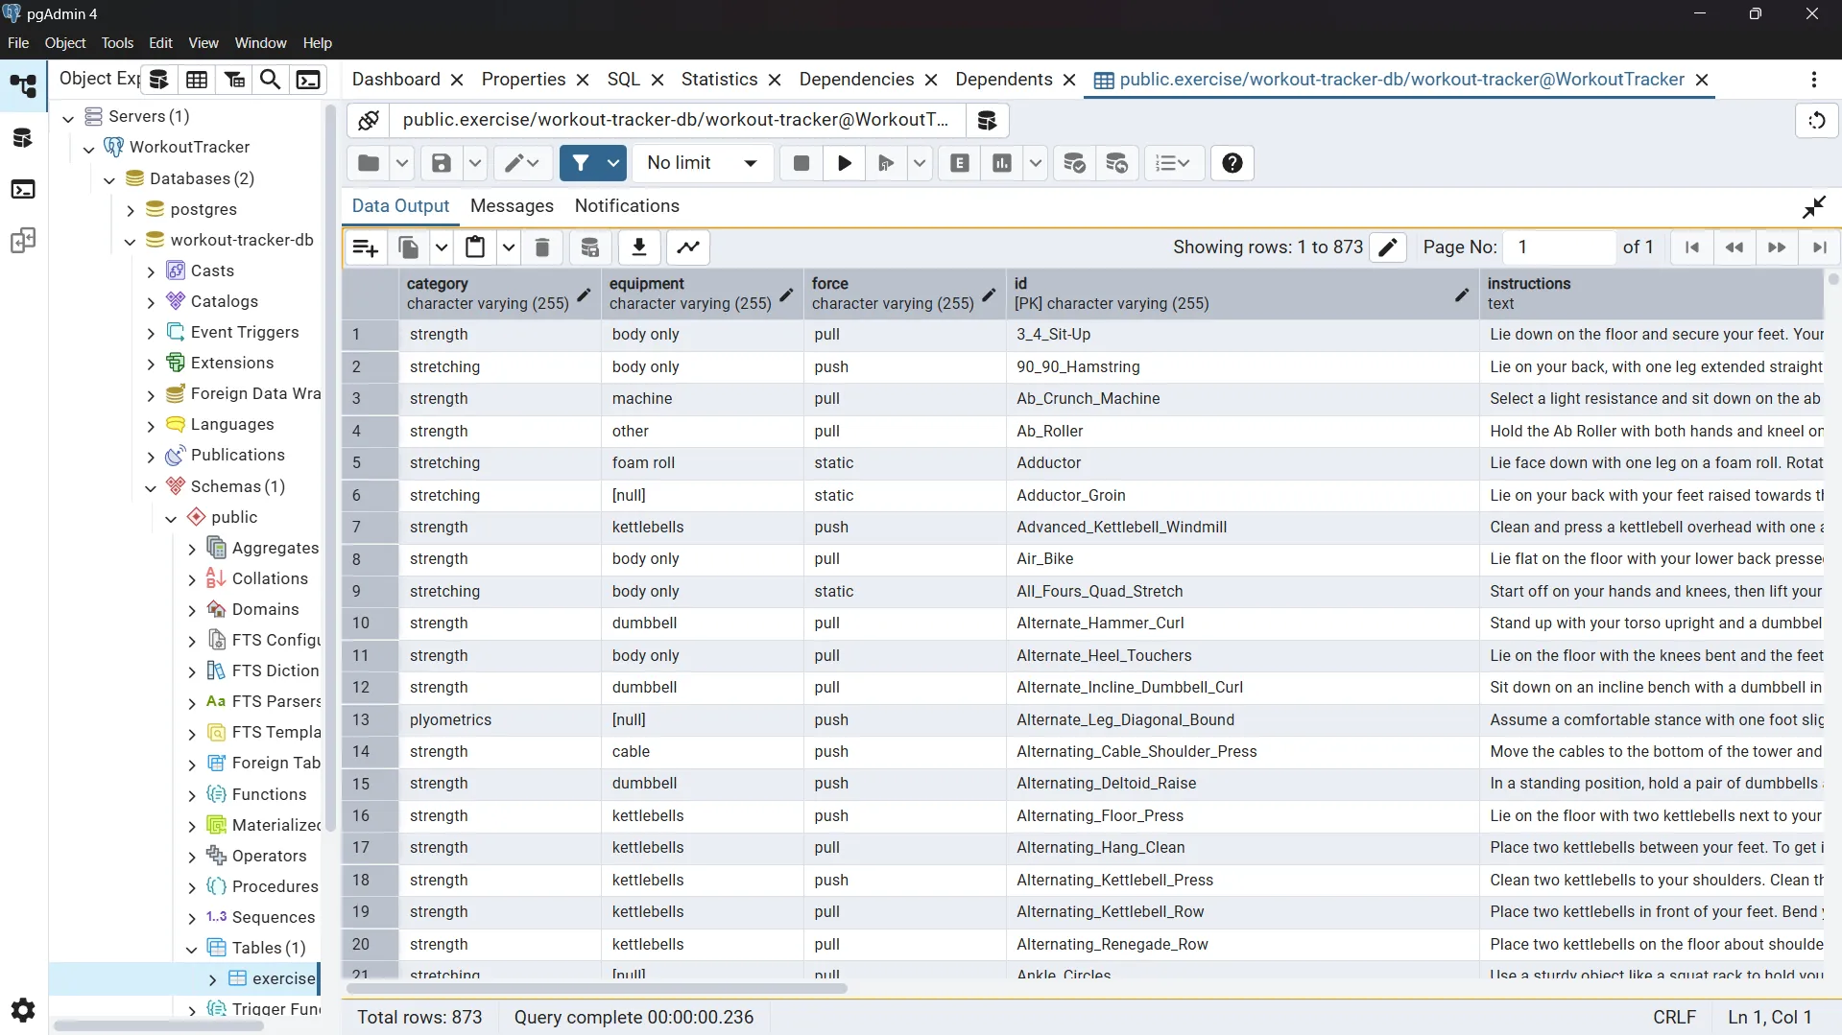The image size is (1842, 1035).
Task: Click the edit rows range pencil
Action: [1388, 247]
